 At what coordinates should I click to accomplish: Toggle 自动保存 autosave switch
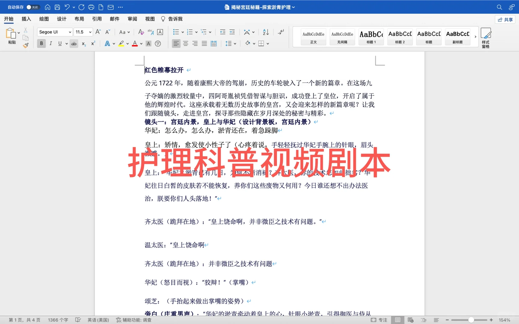coord(33,7)
